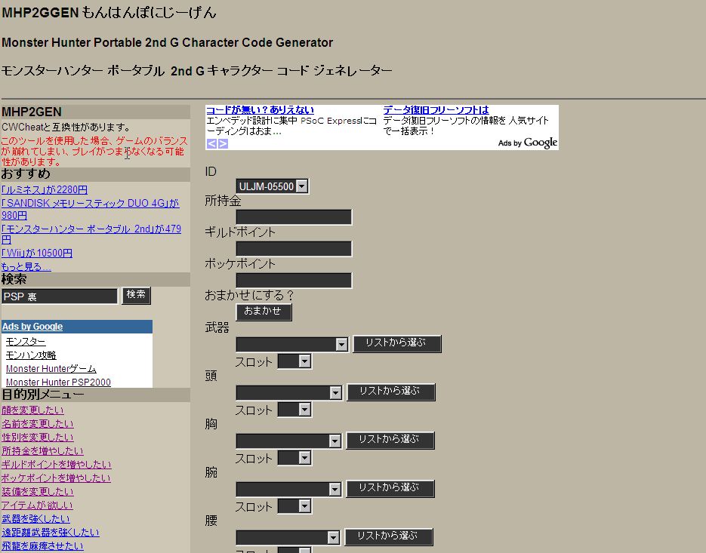Click the ギルドポイント input field

pos(294,248)
